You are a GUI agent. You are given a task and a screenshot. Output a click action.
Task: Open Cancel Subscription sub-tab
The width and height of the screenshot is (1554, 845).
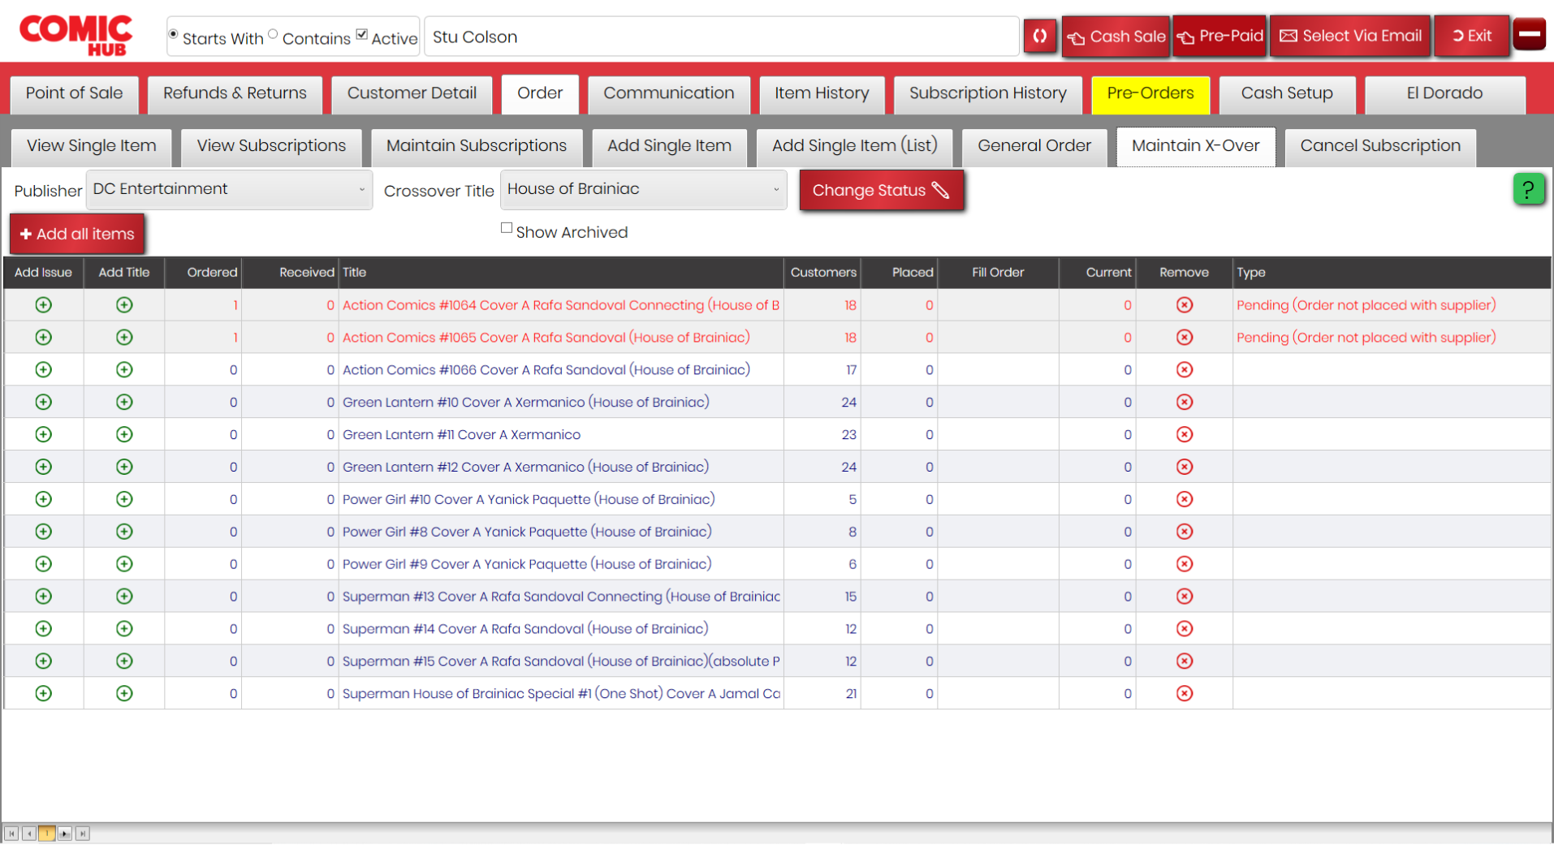[x=1380, y=147]
